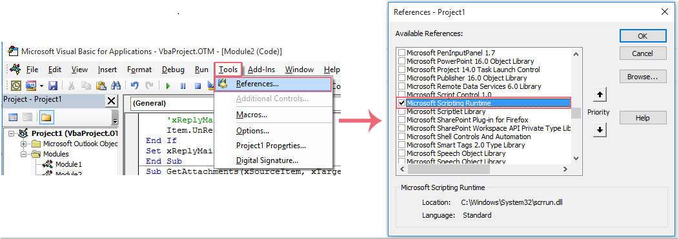Click OK in References dialog
This screenshot has height=239, width=679.
643,36
